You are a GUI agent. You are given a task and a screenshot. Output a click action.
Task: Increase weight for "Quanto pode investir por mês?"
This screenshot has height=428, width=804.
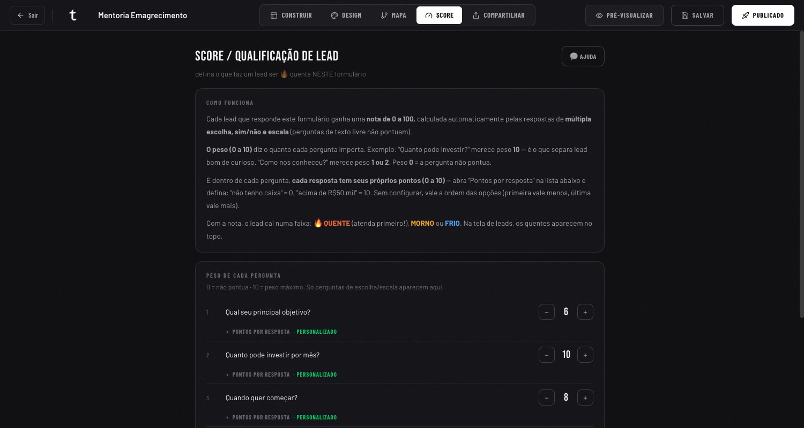(x=585, y=355)
